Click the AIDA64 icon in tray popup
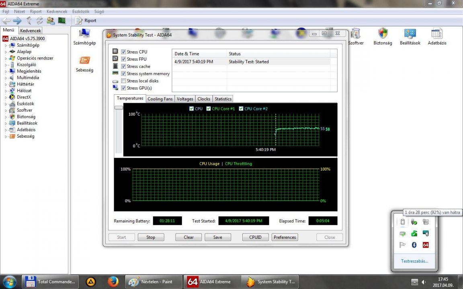The width and height of the screenshot is (463, 289). [x=426, y=245]
